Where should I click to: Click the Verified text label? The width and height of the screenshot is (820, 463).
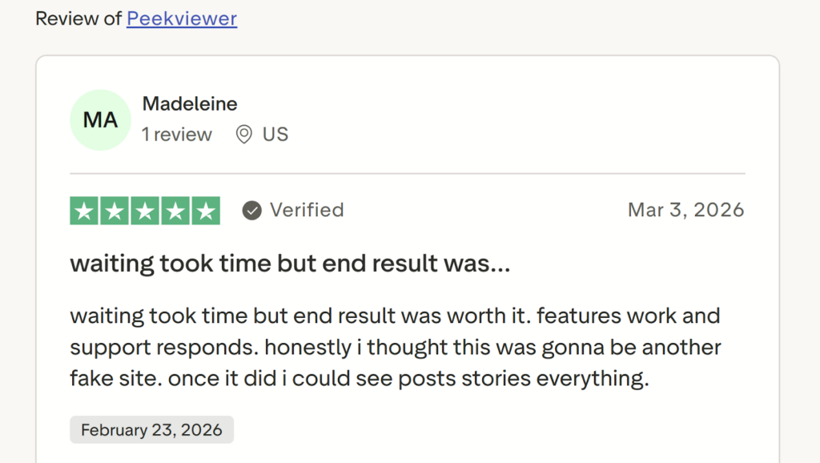306,210
